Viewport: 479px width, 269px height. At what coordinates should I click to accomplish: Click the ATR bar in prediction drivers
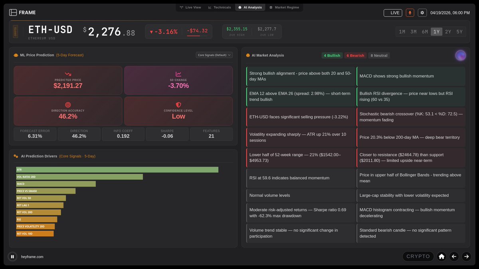click(x=117, y=170)
